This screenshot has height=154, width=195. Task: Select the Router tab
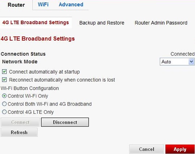pyautogui.click(x=16, y=5)
